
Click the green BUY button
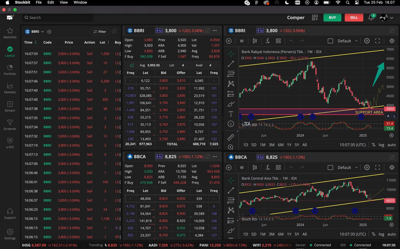click(x=332, y=18)
